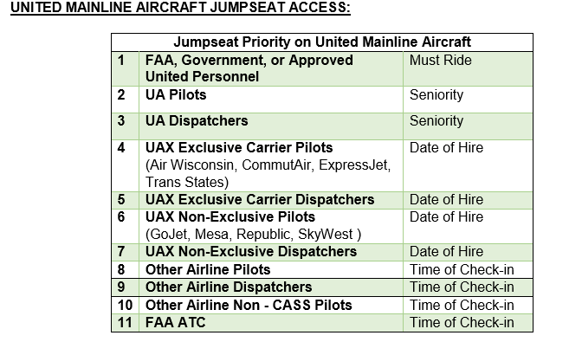582x342 pixels.
Task: Select the 'Jumpseat Priority on United Mainline Aircraft' title
Action: 322,42
